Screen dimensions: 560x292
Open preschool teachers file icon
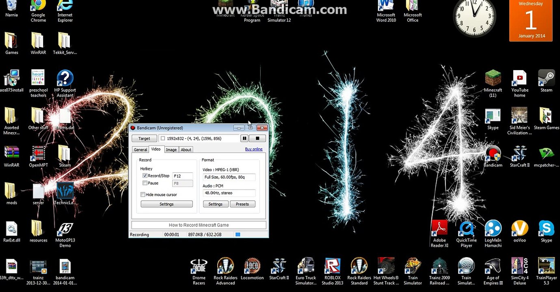coord(38,84)
